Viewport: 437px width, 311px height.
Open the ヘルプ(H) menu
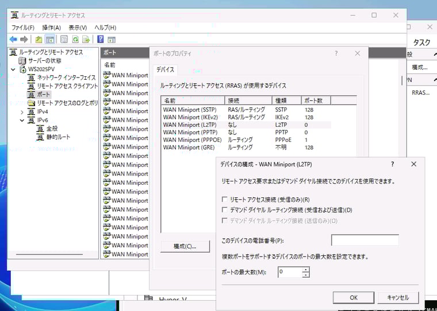(x=105, y=28)
